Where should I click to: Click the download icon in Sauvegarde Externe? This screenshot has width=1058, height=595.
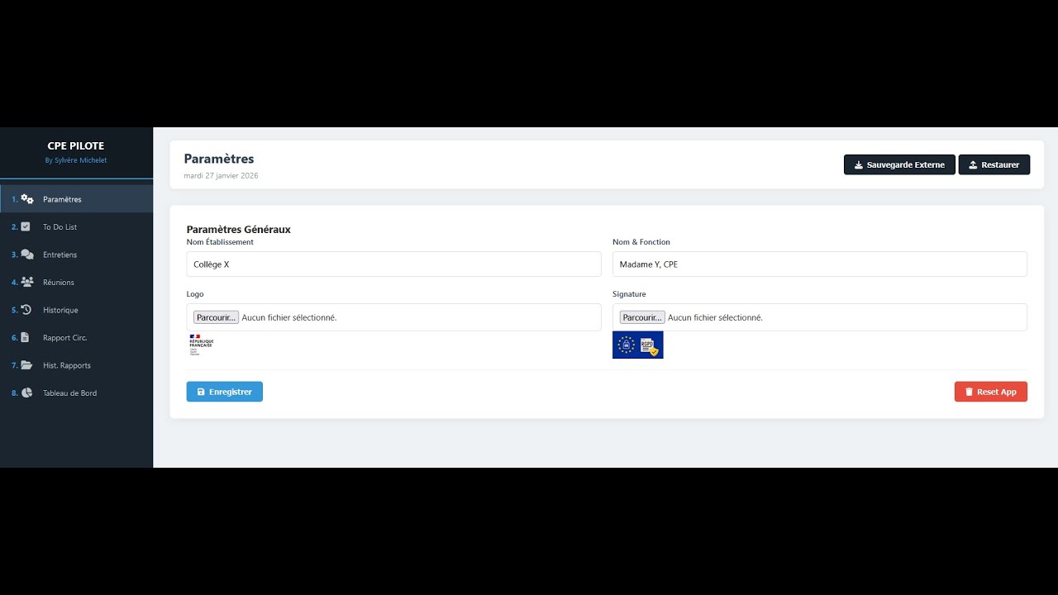859,165
